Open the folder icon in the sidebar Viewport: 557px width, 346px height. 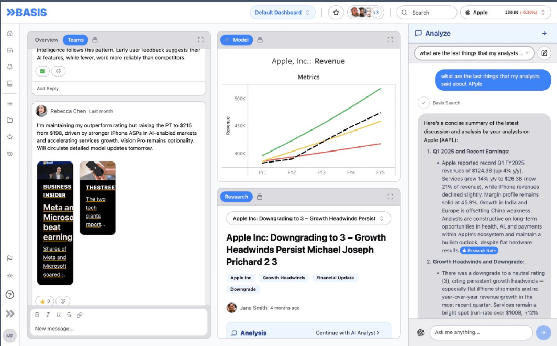10,120
